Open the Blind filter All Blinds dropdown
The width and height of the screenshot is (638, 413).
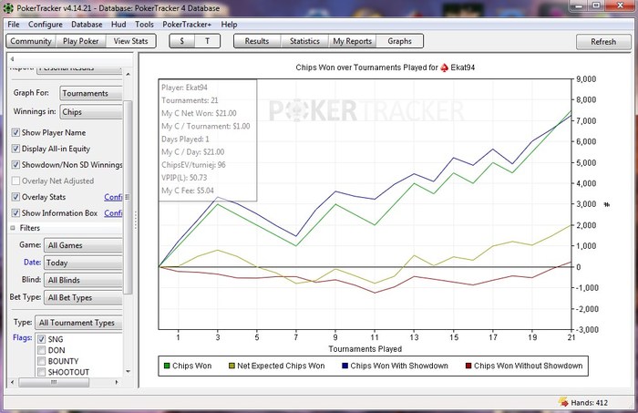tap(83, 280)
